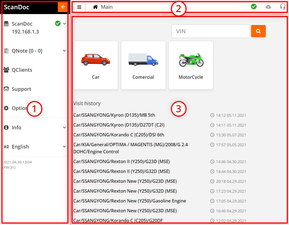Open the KIA OPTIMA Engine Control history link
The width and height of the screenshot is (289, 225).
click(x=131, y=147)
